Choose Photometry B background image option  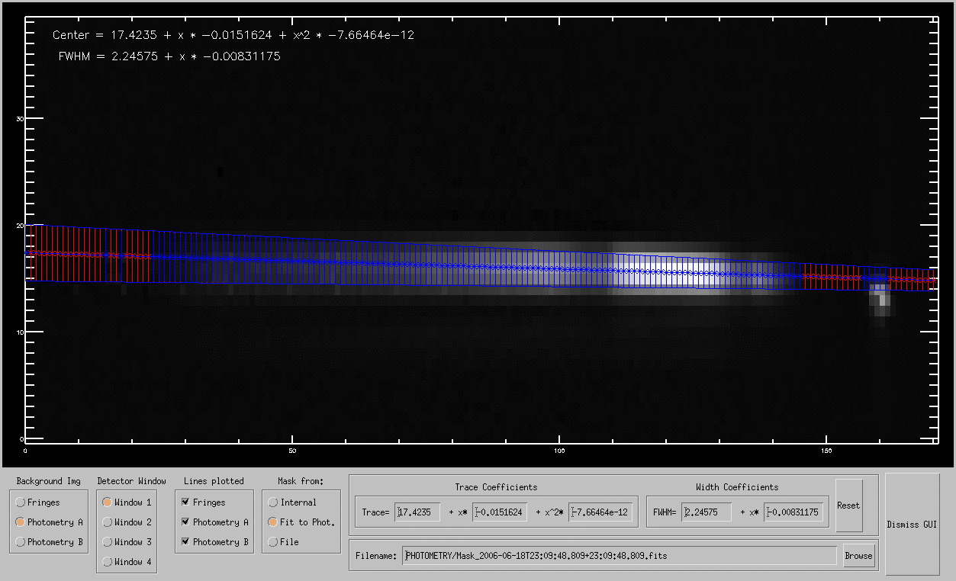click(20, 542)
